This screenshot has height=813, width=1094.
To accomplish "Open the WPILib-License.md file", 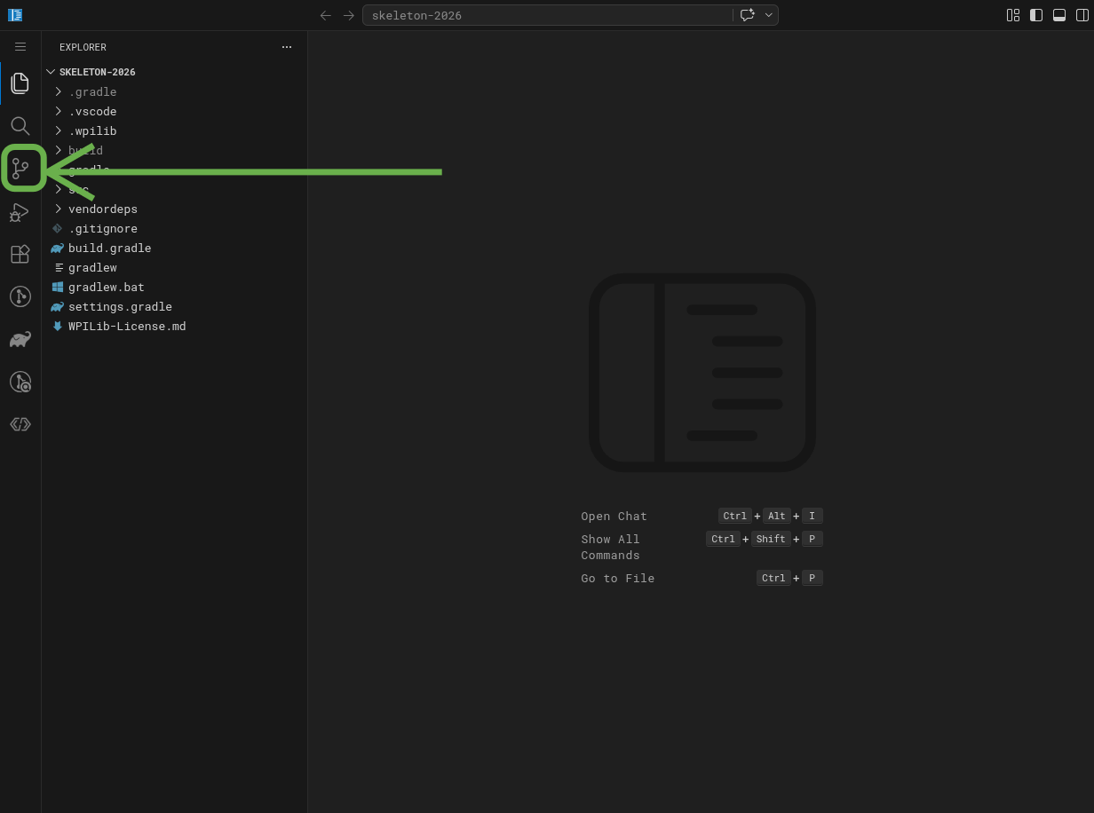I will coord(174,326).
